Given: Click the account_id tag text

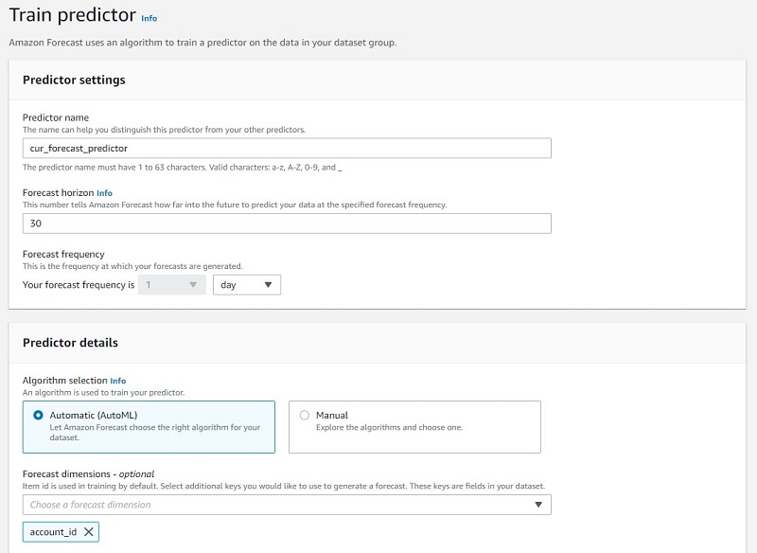Looking at the screenshot, I should [x=53, y=532].
